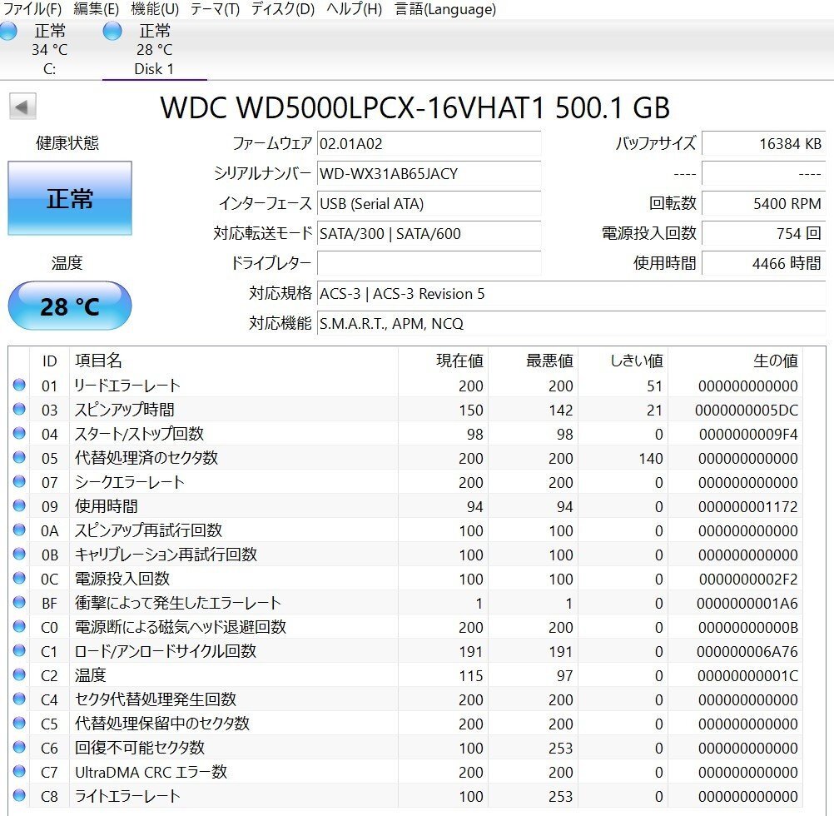Click current value 115 in 温度 row
This screenshot has width=834, height=816.
pos(471,676)
